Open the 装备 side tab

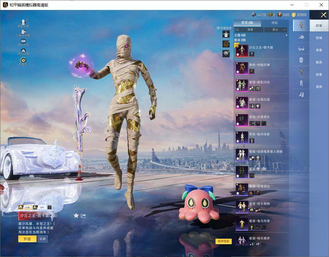(x=319, y=50)
